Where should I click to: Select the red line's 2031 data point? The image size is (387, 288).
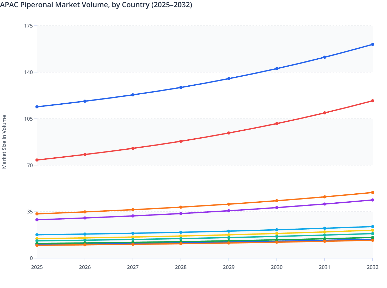(324, 112)
